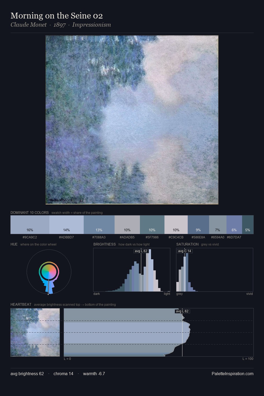Select the #8594A0 swatch at 7%
The width and height of the screenshot is (264, 396).
218,225
